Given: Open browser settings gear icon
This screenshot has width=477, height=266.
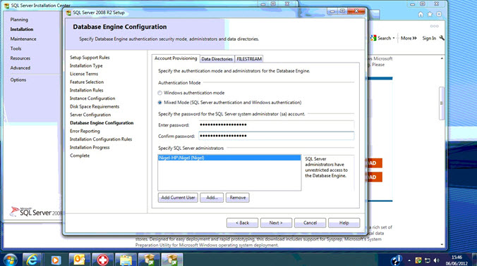Looking at the screenshot, I should coord(439,14).
